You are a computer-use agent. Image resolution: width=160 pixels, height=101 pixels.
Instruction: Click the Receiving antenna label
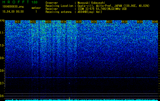pyautogui.click(x=59, y=12)
